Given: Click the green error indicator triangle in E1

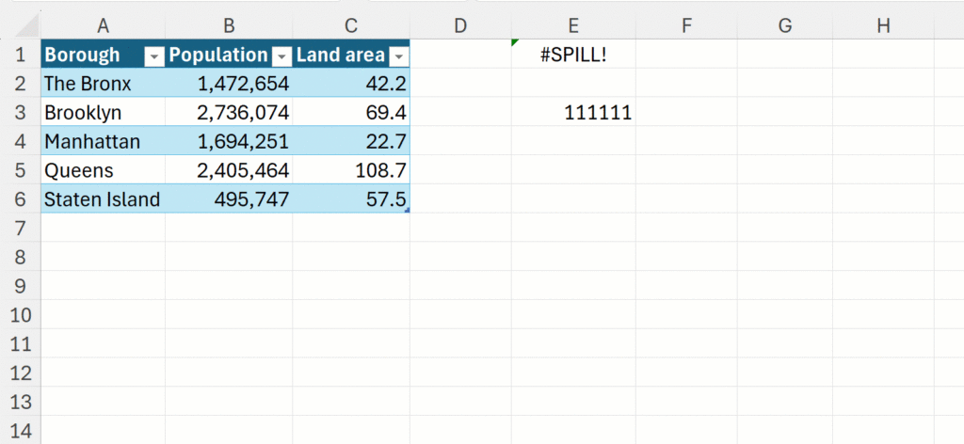Looking at the screenshot, I should [x=515, y=42].
